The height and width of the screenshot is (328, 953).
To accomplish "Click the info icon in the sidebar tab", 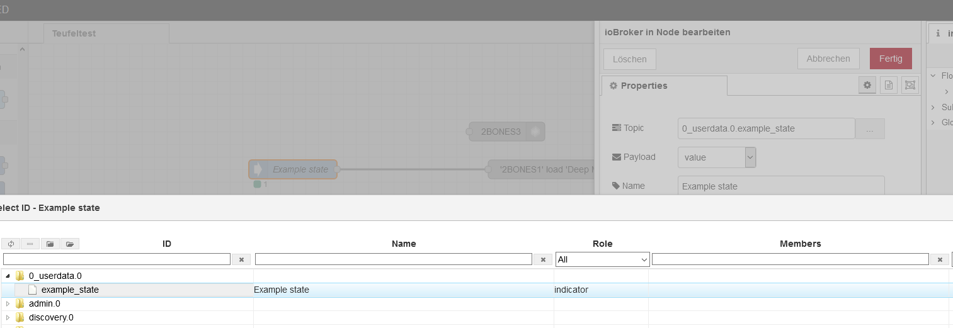I will [938, 33].
